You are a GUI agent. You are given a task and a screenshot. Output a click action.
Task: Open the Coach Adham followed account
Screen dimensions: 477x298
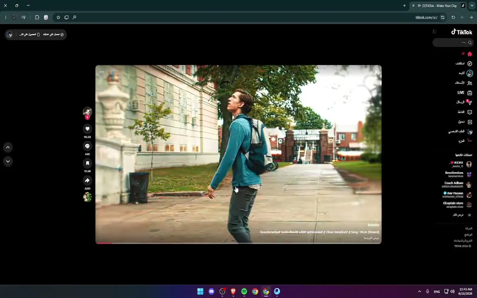pyautogui.click(x=457, y=185)
